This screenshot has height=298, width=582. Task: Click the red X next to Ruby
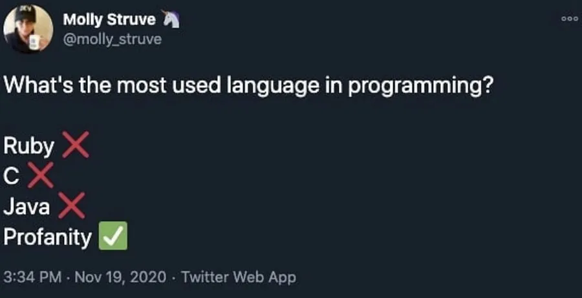pyautogui.click(x=74, y=146)
